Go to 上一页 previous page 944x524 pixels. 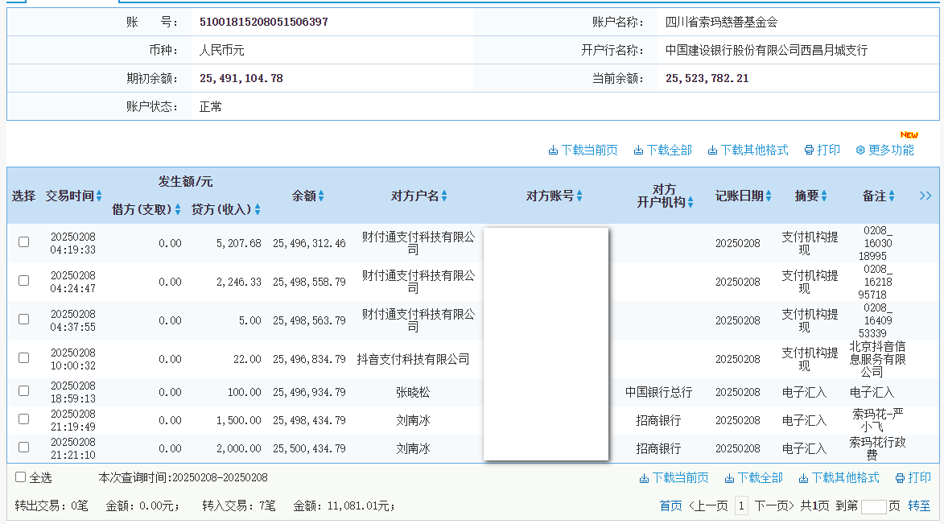[708, 506]
